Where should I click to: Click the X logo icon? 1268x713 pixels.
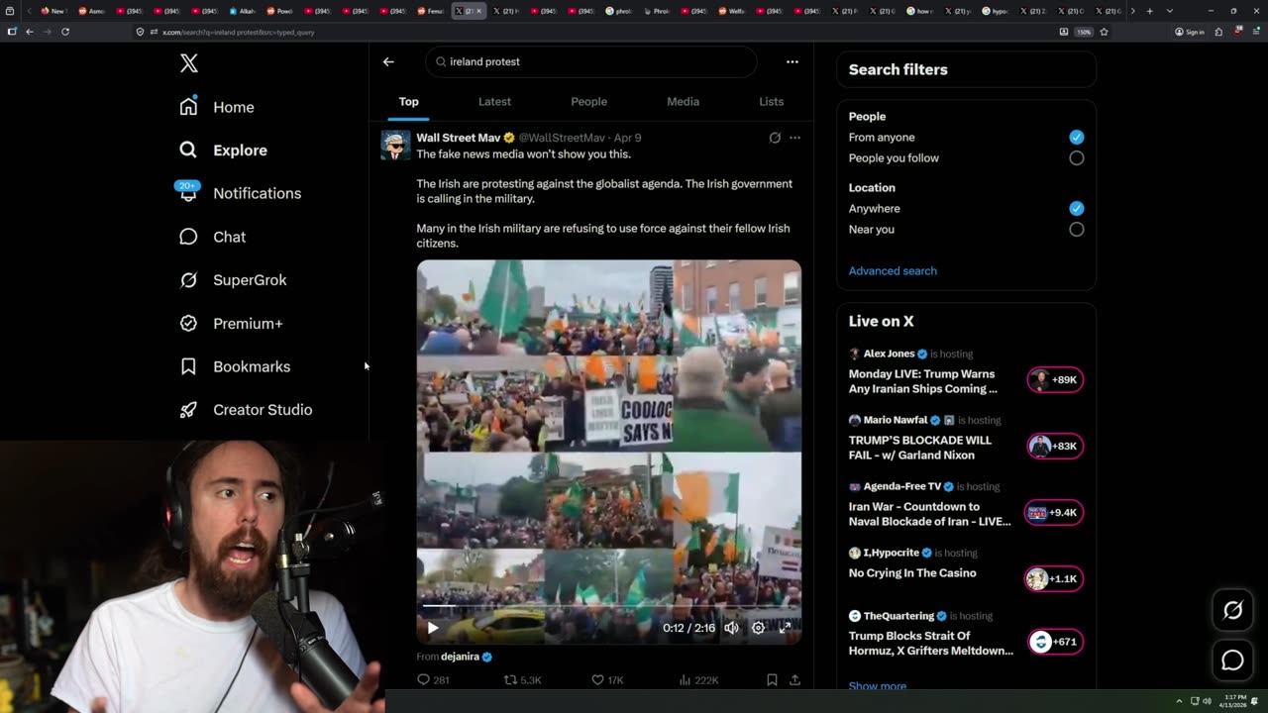click(189, 64)
